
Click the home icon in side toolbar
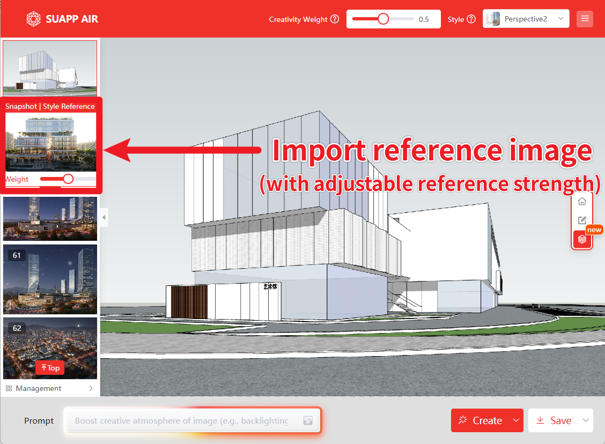click(582, 202)
